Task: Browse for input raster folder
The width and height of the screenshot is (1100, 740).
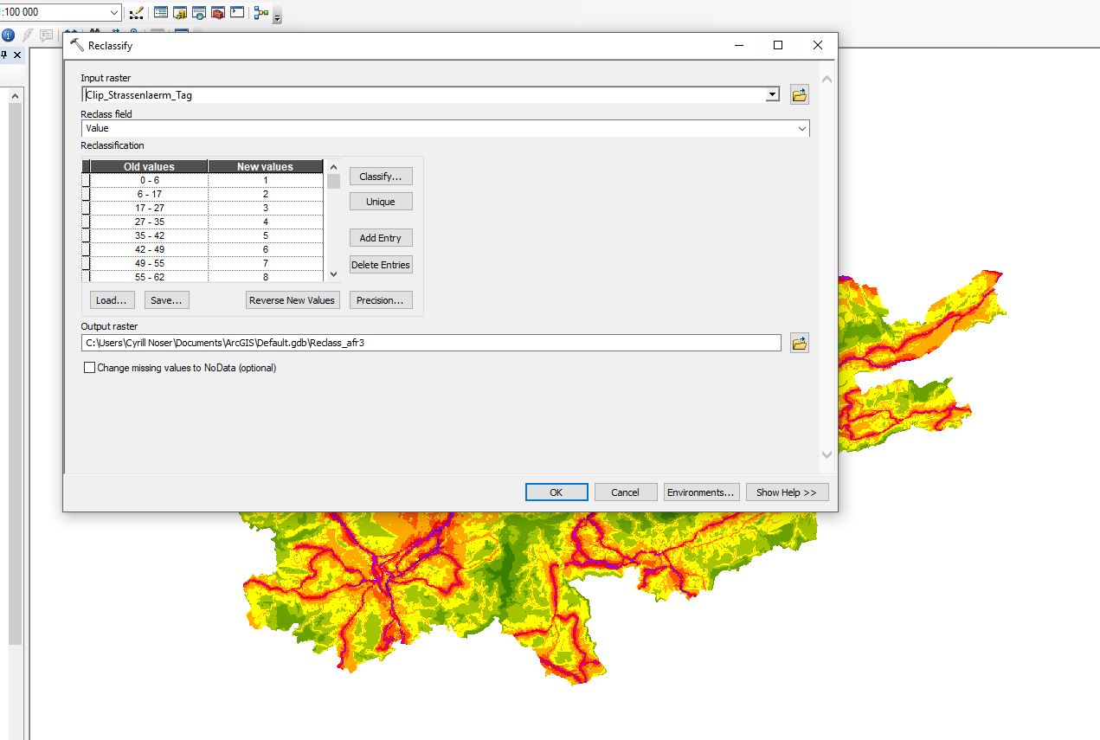Action: pos(800,95)
